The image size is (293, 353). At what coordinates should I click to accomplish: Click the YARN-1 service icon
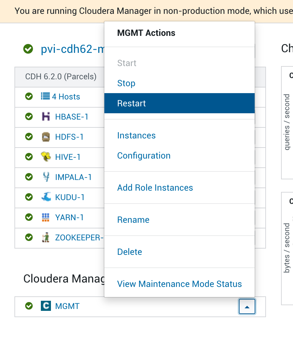tap(46, 217)
